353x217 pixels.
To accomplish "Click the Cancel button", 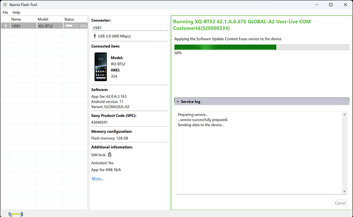I will coord(340,203).
